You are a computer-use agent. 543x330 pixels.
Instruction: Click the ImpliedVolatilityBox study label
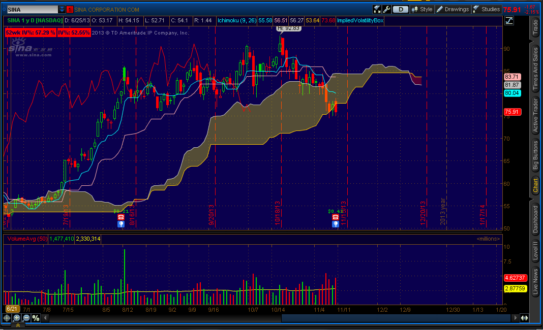[360, 20]
